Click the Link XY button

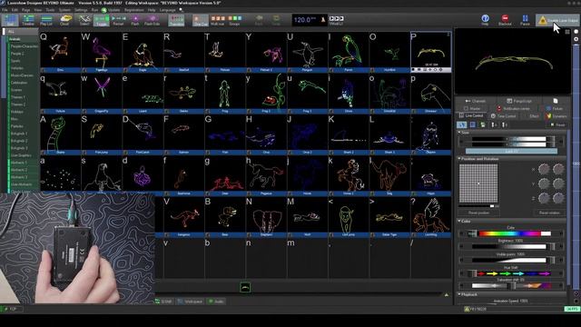[511, 152]
